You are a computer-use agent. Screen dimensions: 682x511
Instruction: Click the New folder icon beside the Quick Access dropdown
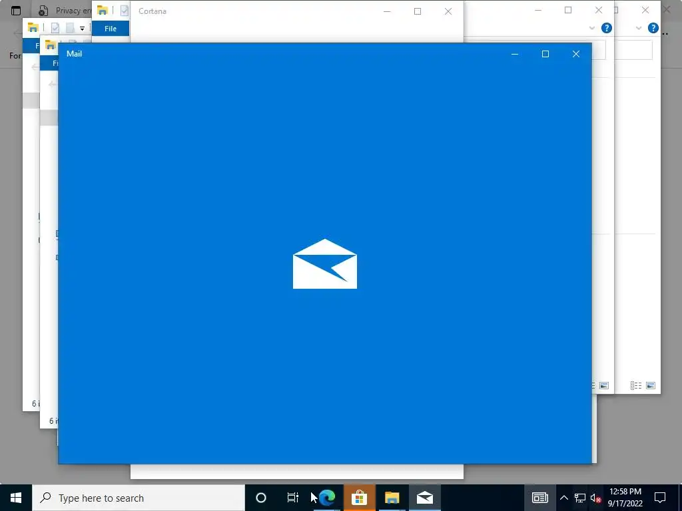point(70,28)
